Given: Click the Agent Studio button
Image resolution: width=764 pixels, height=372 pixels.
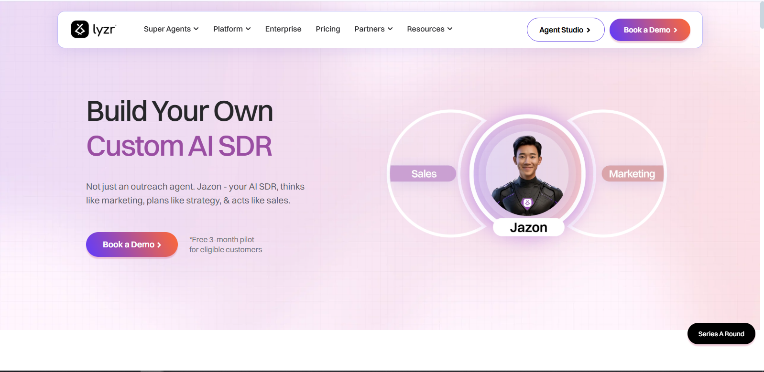Looking at the screenshot, I should coord(566,30).
